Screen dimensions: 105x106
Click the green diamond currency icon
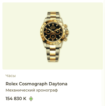pyautogui.click(x=31, y=99)
